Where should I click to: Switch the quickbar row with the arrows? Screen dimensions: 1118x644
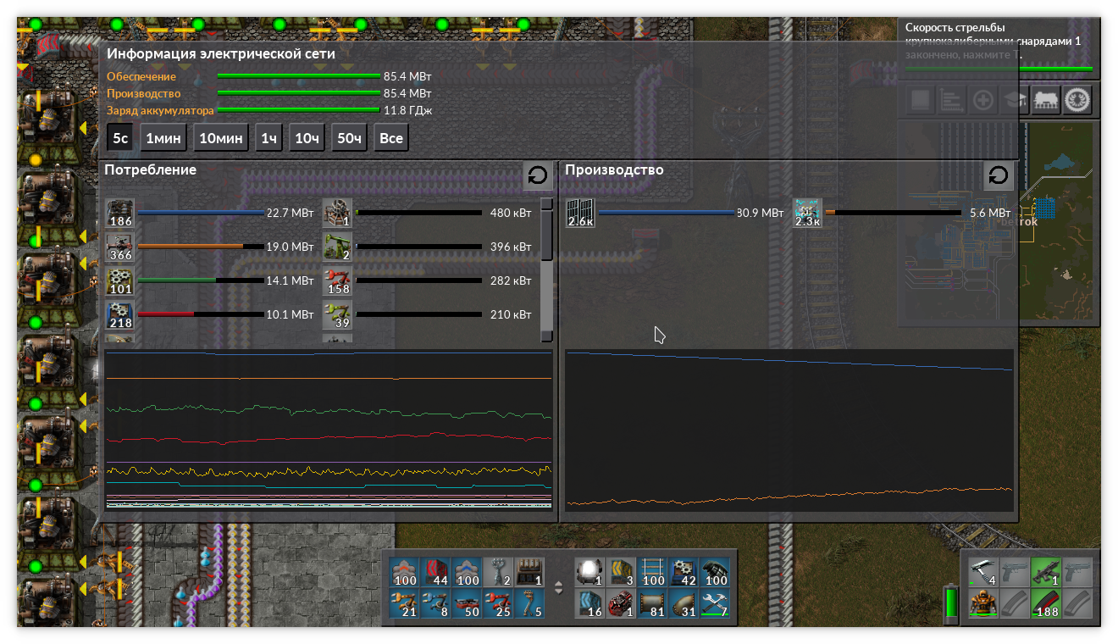click(x=558, y=587)
